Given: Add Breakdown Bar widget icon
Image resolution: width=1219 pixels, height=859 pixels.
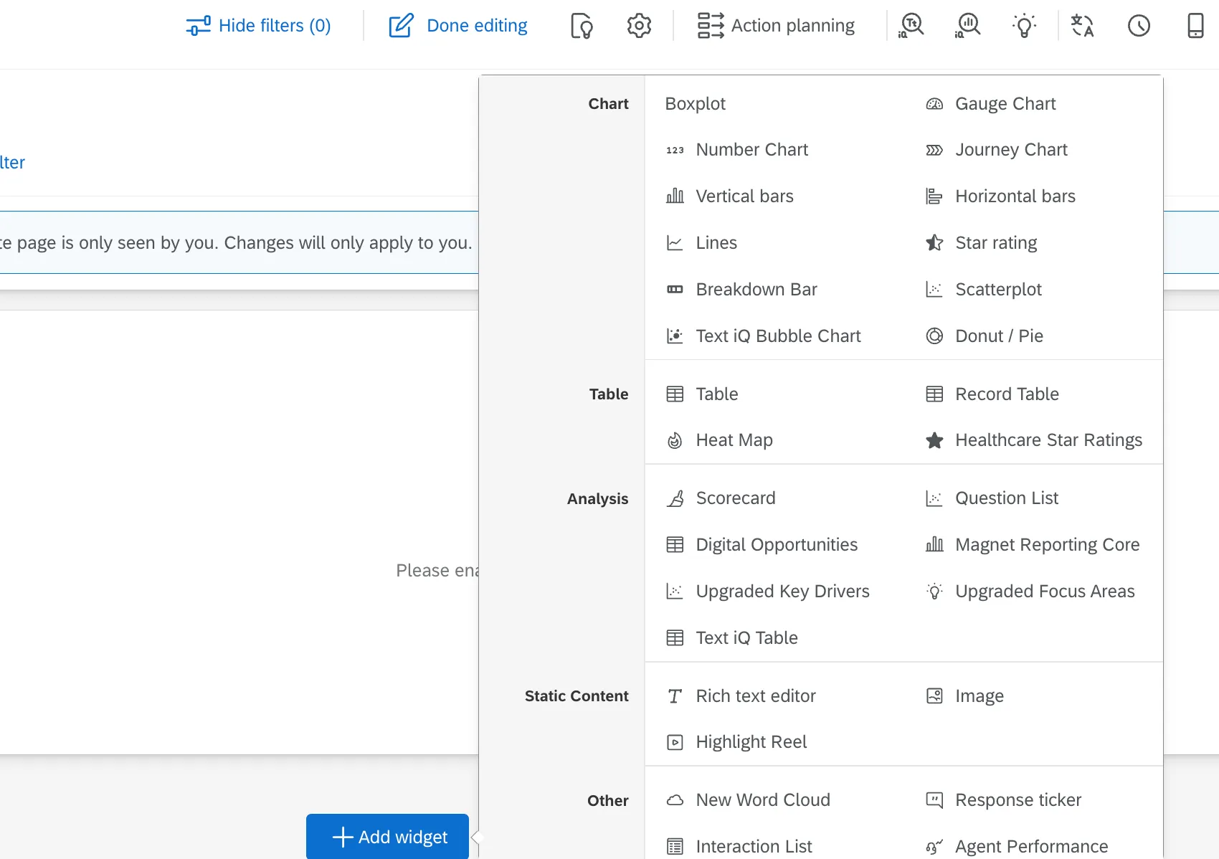Looking at the screenshot, I should pyautogui.click(x=675, y=290).
